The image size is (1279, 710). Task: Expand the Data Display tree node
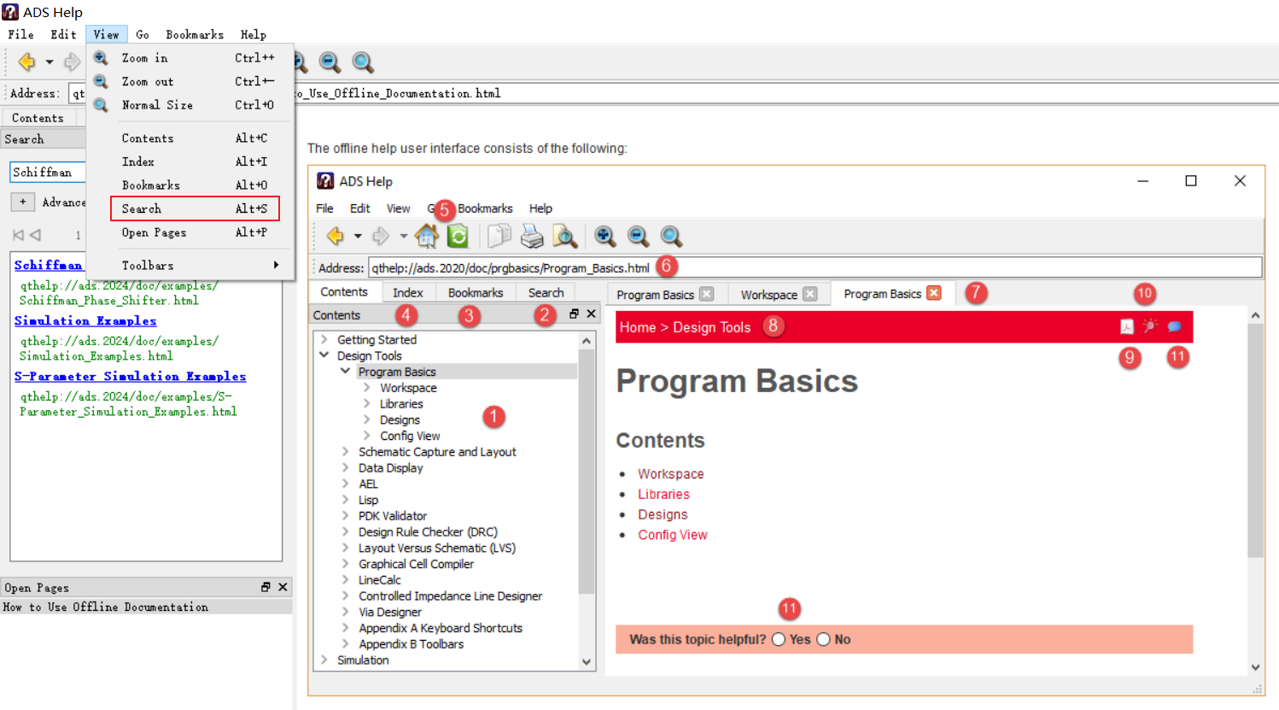coord(346,468)
